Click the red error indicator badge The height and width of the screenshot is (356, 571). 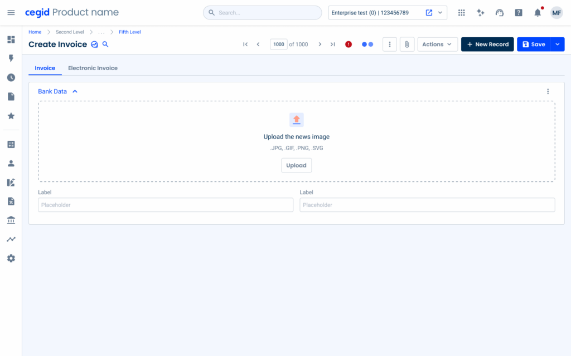click(x=349, y=44)
